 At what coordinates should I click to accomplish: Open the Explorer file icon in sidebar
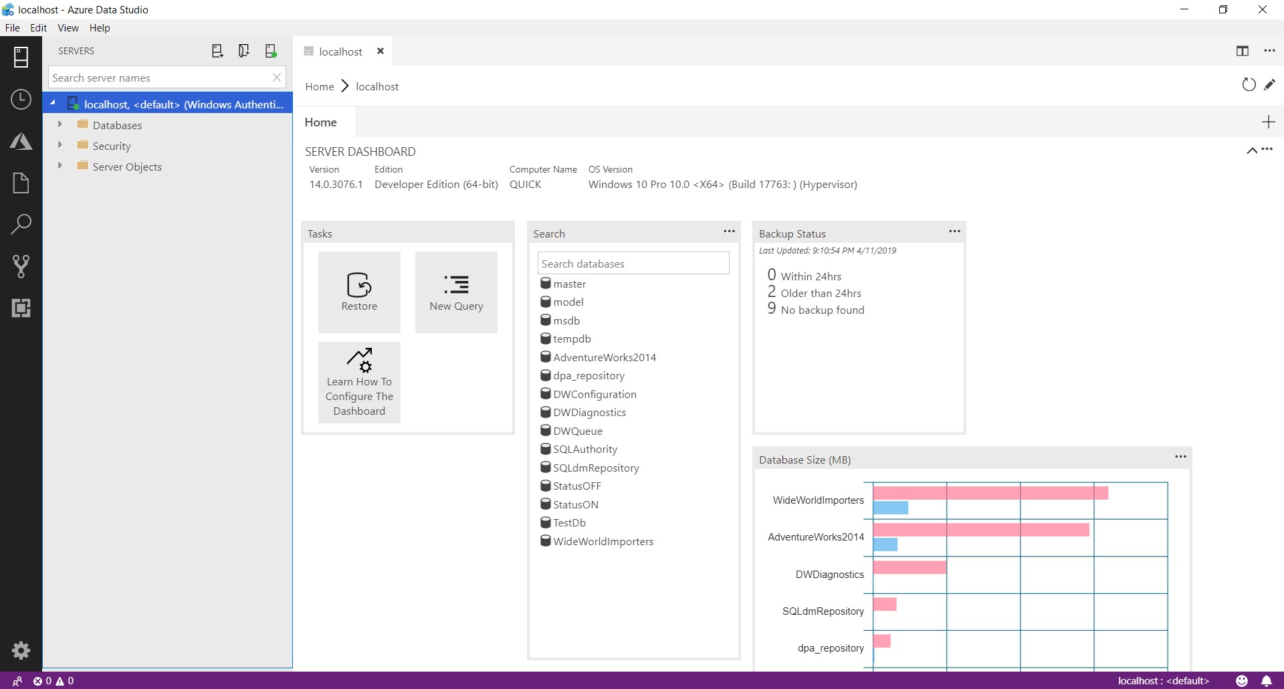21,183
